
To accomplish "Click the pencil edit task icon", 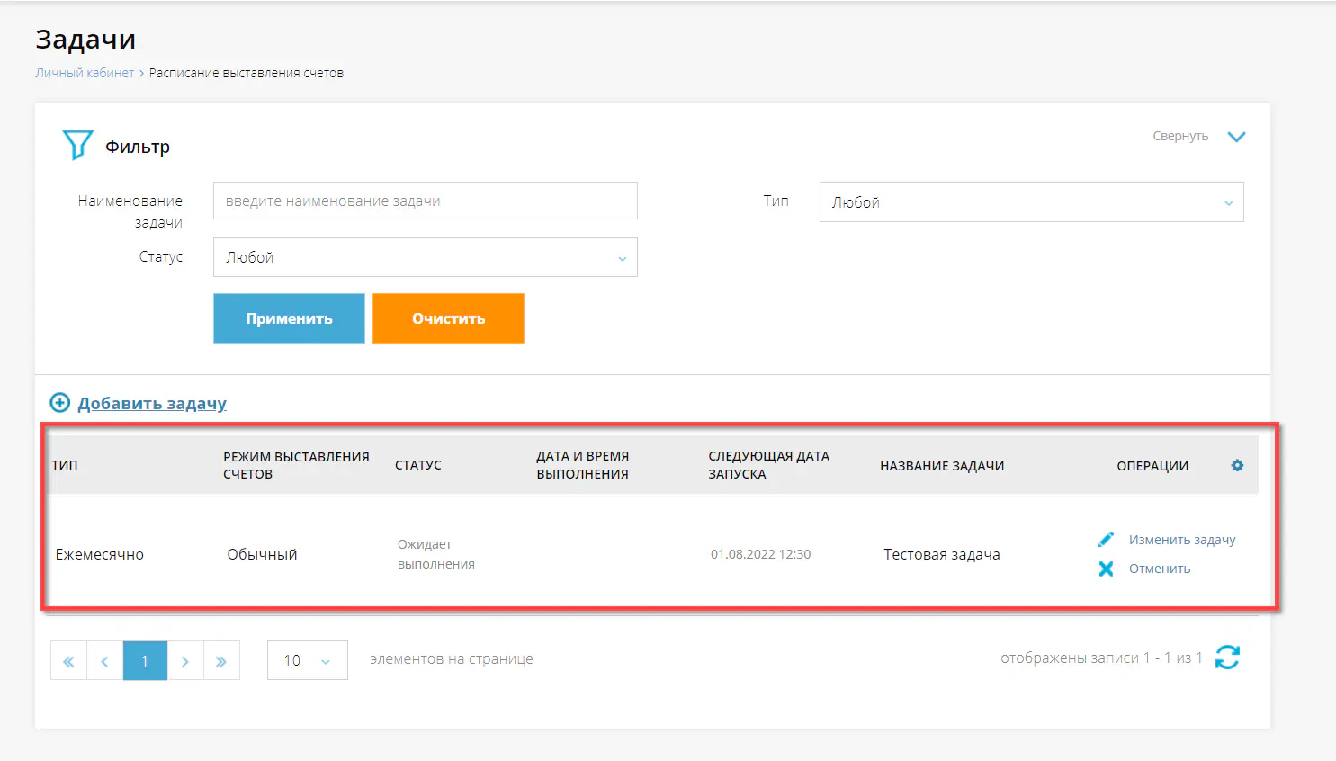I will pos(1107,540).
